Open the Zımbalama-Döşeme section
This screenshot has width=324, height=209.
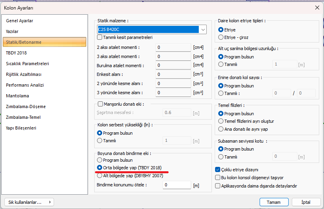pyautogui.click(x=25, y=106)
